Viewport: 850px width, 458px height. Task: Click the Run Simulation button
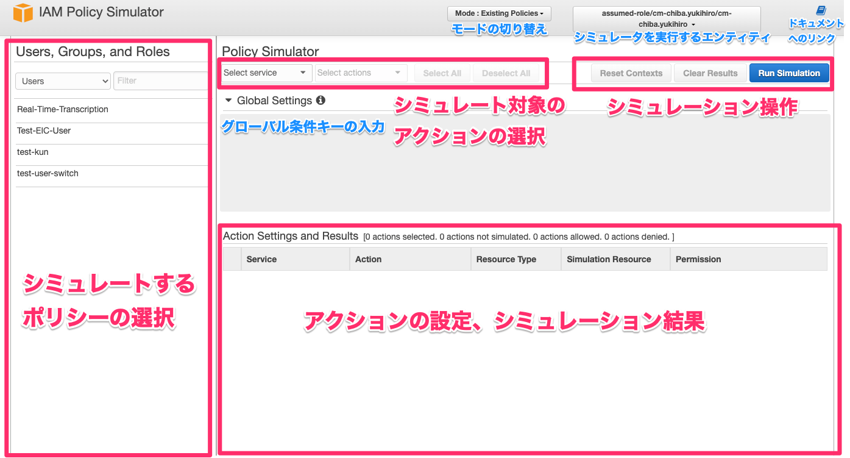789,72
